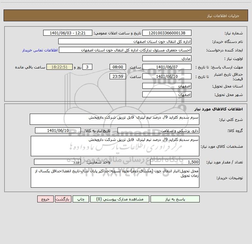Click the پاسخ به نیاز button
This screenshot has width=252, height=244.
coord(175,199)
